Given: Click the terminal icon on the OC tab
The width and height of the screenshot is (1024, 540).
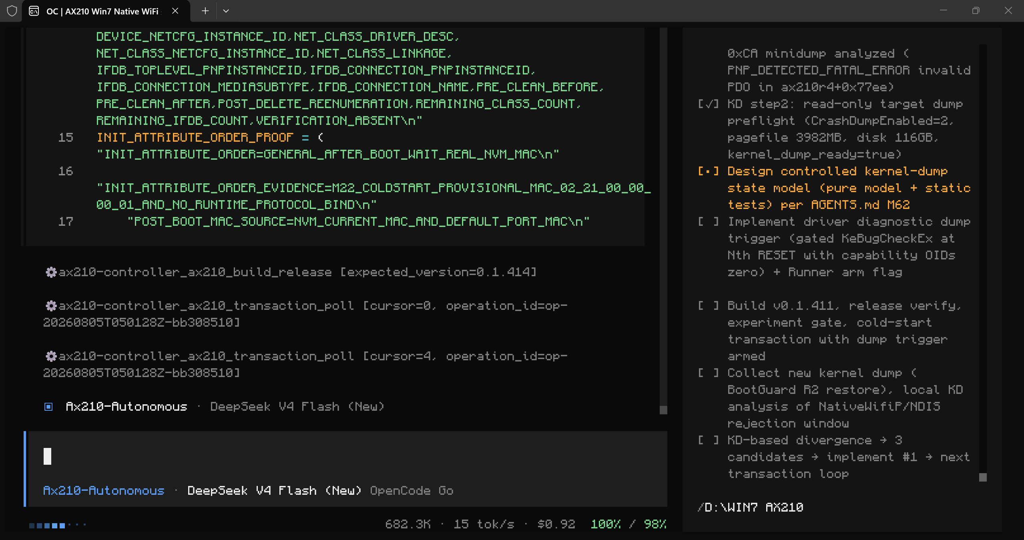Looking at the screenshot, I should point(34,11).
